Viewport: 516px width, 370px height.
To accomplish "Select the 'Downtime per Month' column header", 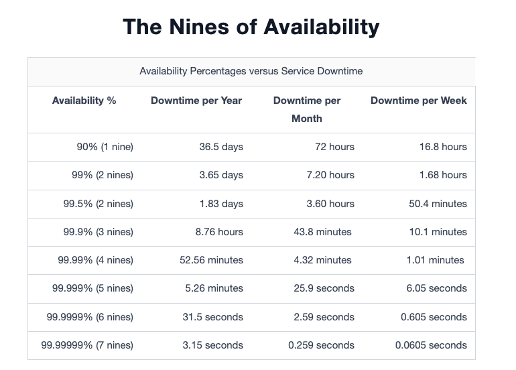I will 307,109.
